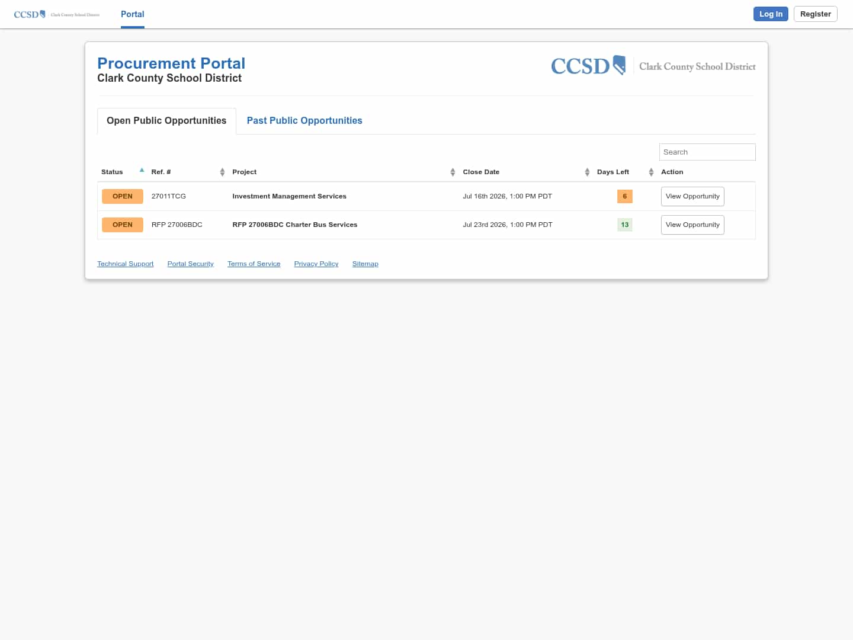Click the Days Left column header label
853x640 pixels.
click(613, 172)
